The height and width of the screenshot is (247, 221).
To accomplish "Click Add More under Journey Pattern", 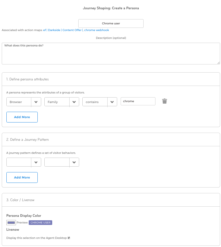I will click(22, 177).
